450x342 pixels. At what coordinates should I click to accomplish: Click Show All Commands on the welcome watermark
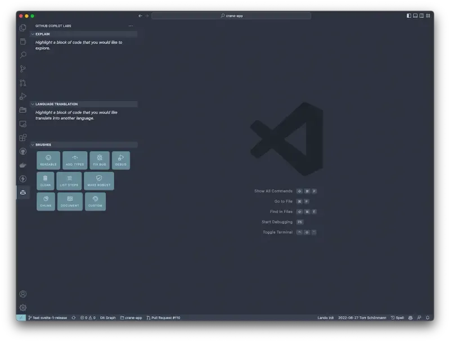[x=273, y=191]
